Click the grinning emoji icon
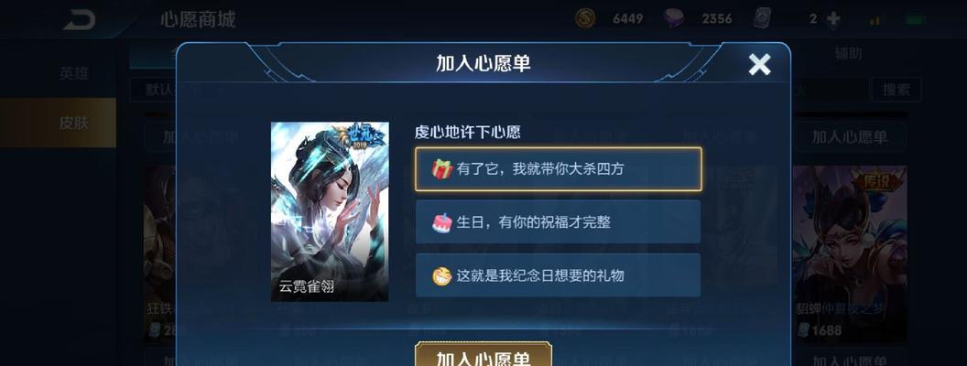This screenshot has height=366, width=967. click(x=441, y=275)
